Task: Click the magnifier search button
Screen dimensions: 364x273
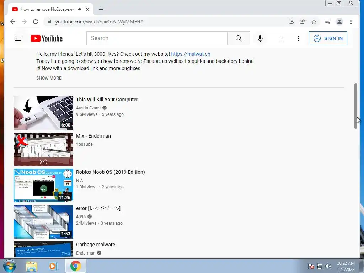Action: 239,38
